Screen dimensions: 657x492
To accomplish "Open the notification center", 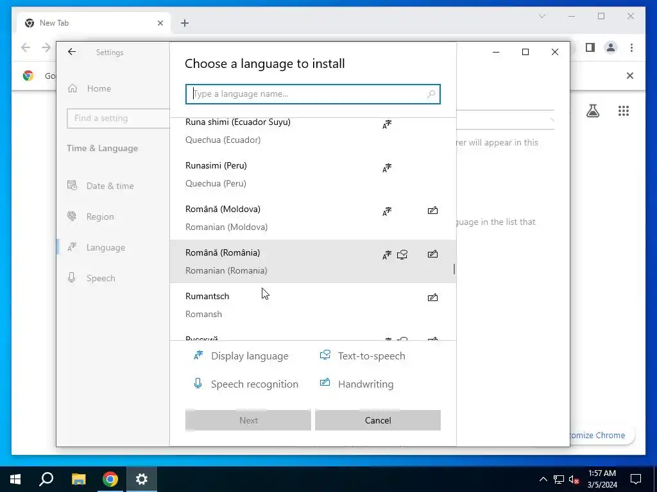I will pyautogui.click(x=636, y=479).
